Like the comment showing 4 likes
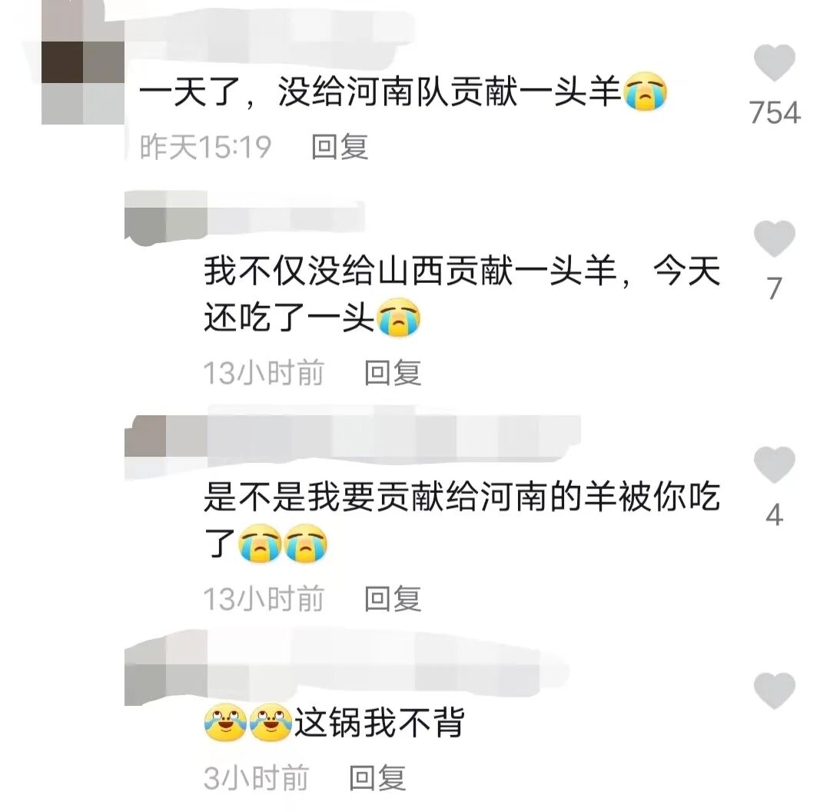This screenshot has width=830, height=812. coord(774,464)
